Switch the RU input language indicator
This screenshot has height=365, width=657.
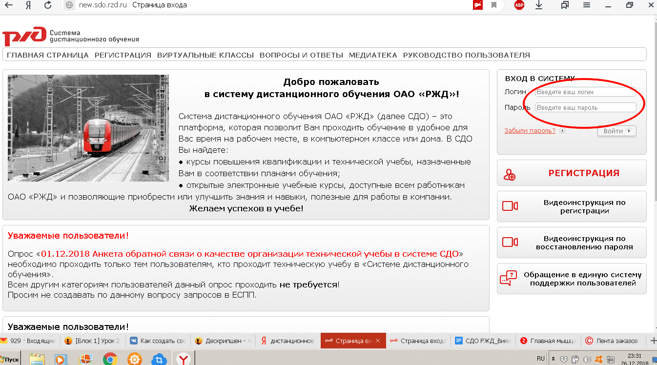coord(541,359)
